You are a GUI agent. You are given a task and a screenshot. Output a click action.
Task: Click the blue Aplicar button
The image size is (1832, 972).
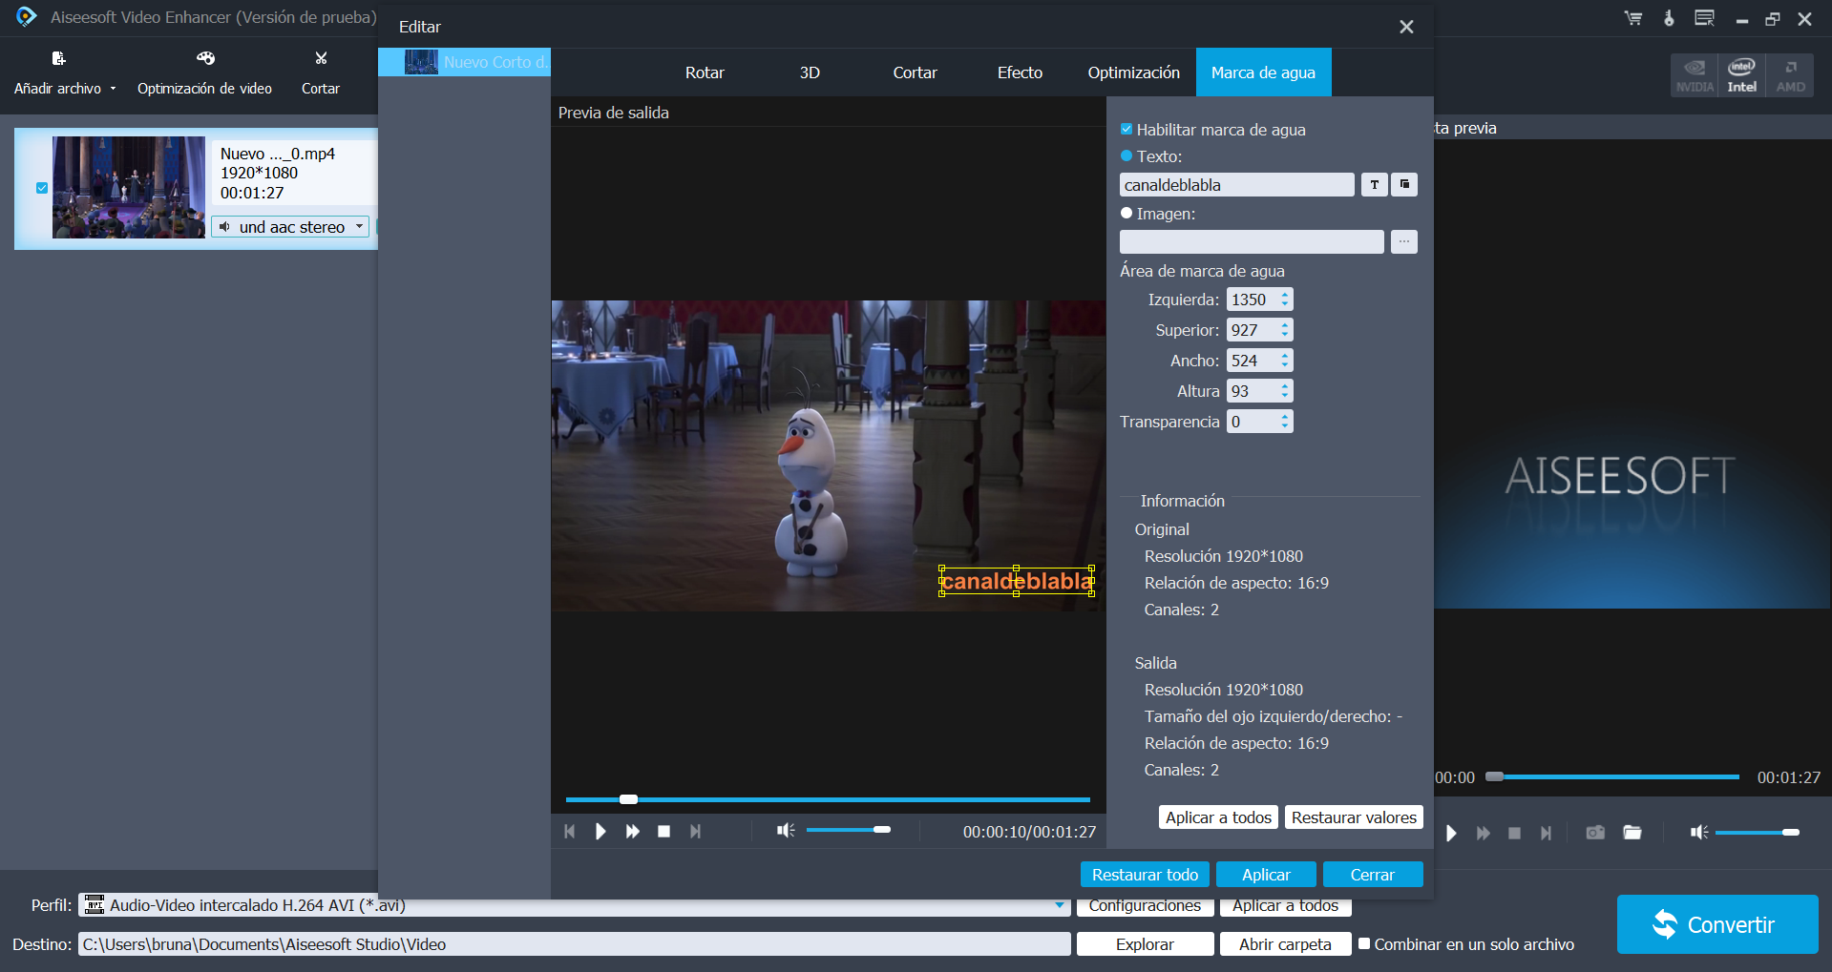1266,875
